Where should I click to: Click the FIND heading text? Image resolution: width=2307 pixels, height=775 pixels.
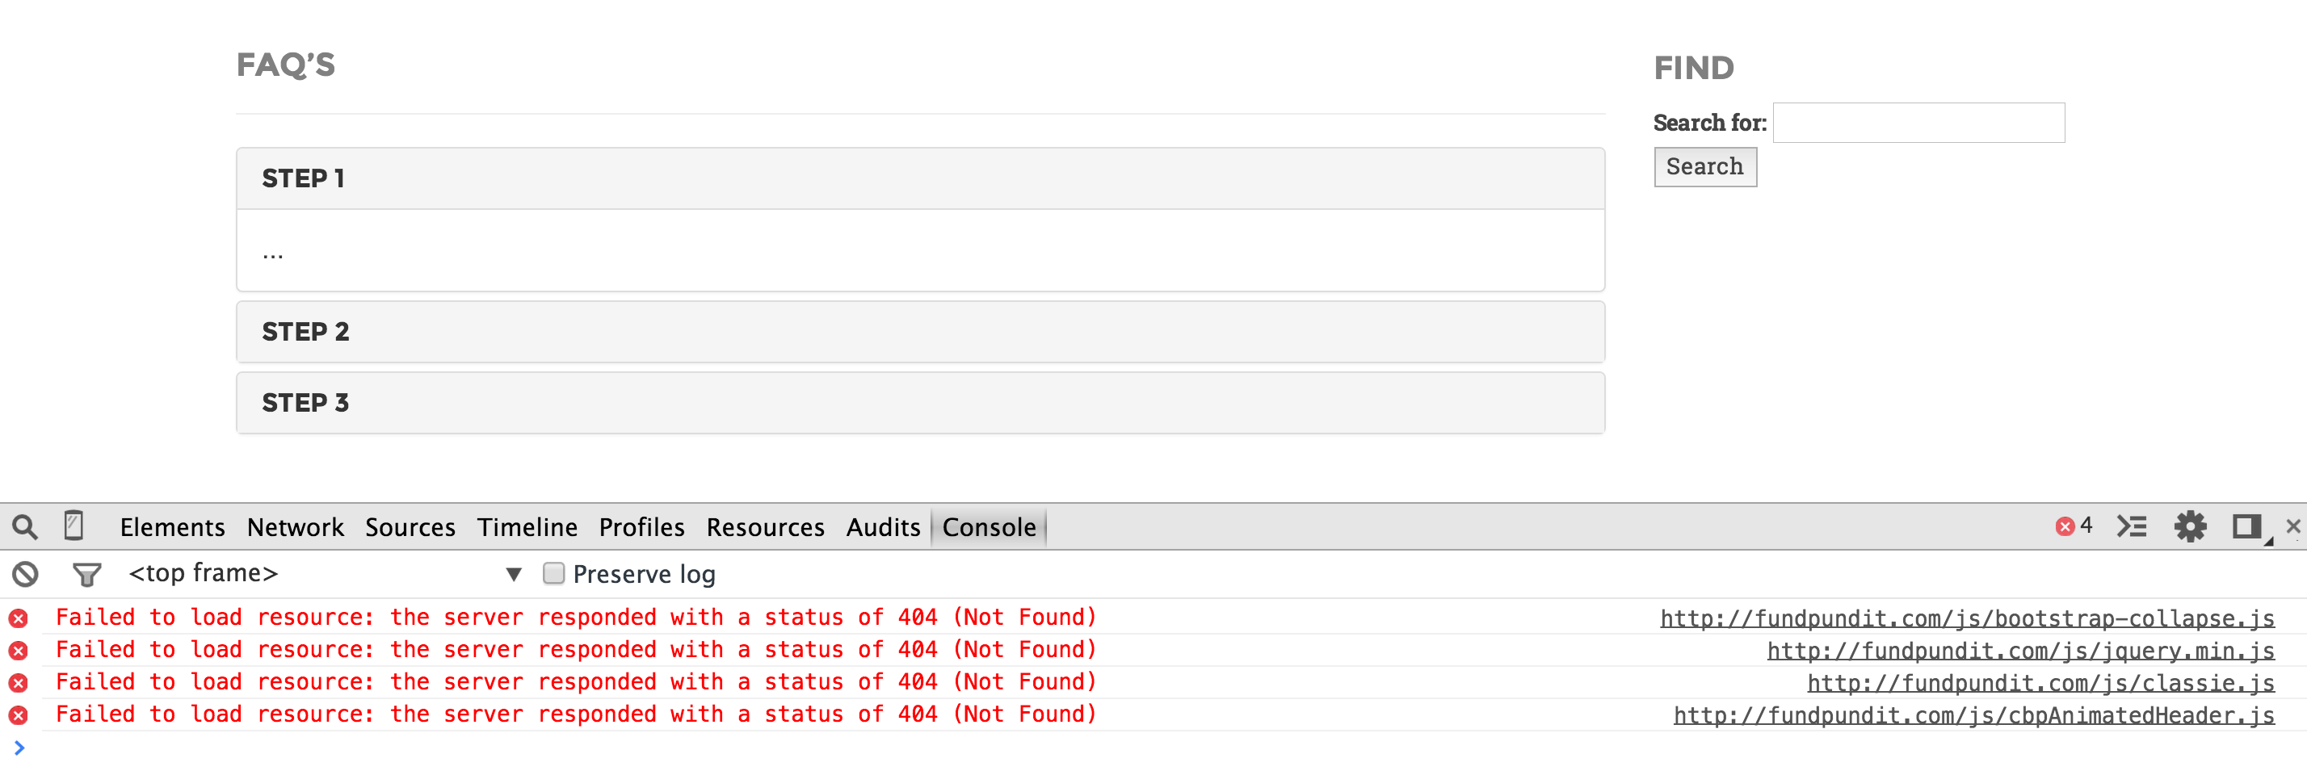tap(1694, 68)
